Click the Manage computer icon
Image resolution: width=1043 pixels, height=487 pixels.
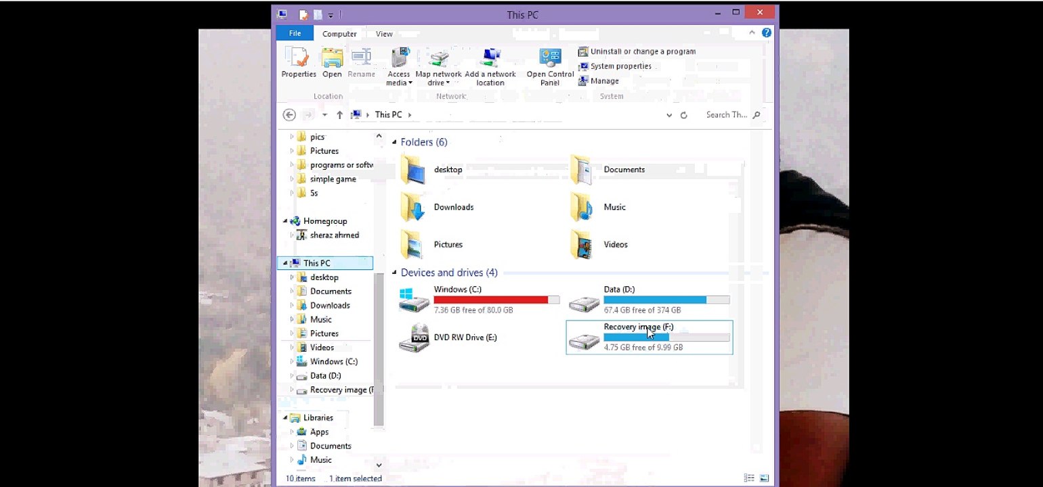point(583,81)
